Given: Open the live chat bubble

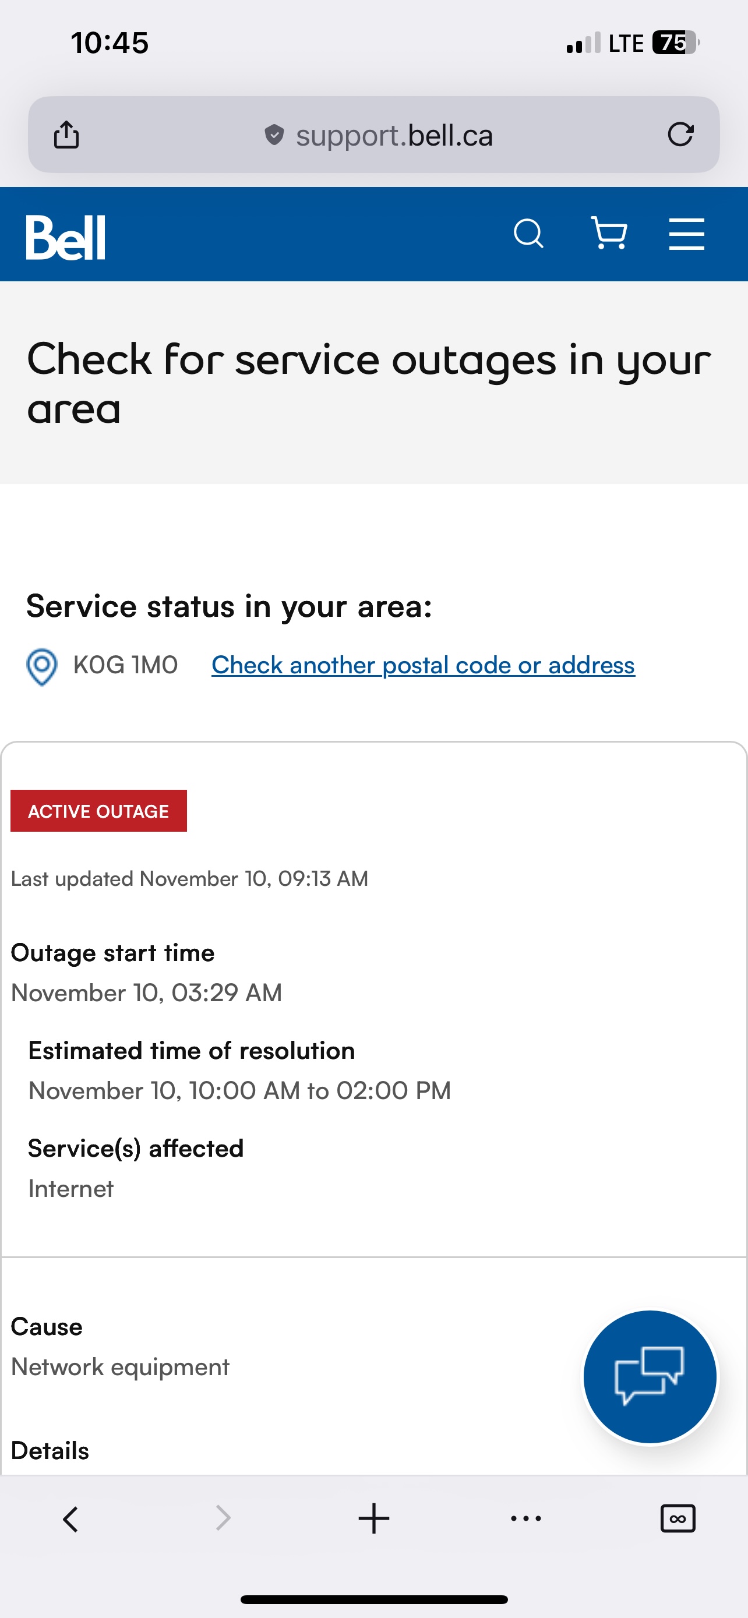Looking at the screenshot, I should pyautogui.click(x=650, y=1377).
